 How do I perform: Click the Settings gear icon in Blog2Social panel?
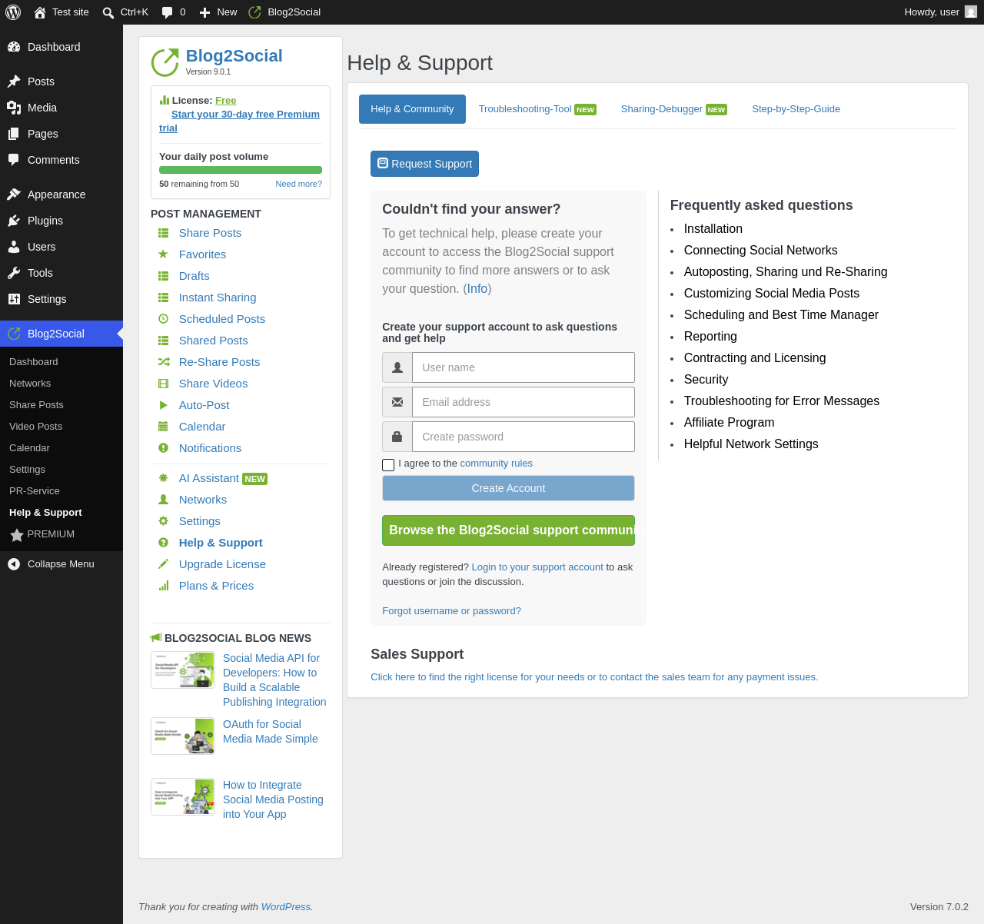[163, 520]
